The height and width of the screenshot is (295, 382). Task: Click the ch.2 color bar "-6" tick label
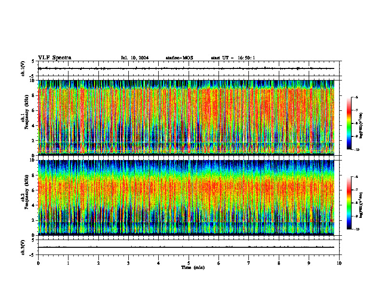356,177
